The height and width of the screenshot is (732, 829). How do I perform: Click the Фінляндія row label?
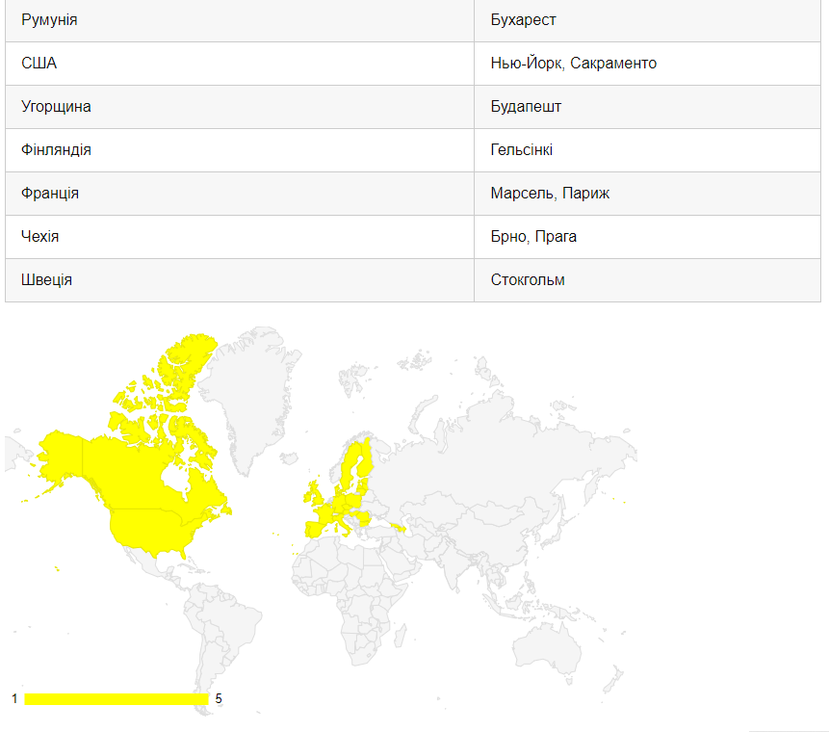56,150
